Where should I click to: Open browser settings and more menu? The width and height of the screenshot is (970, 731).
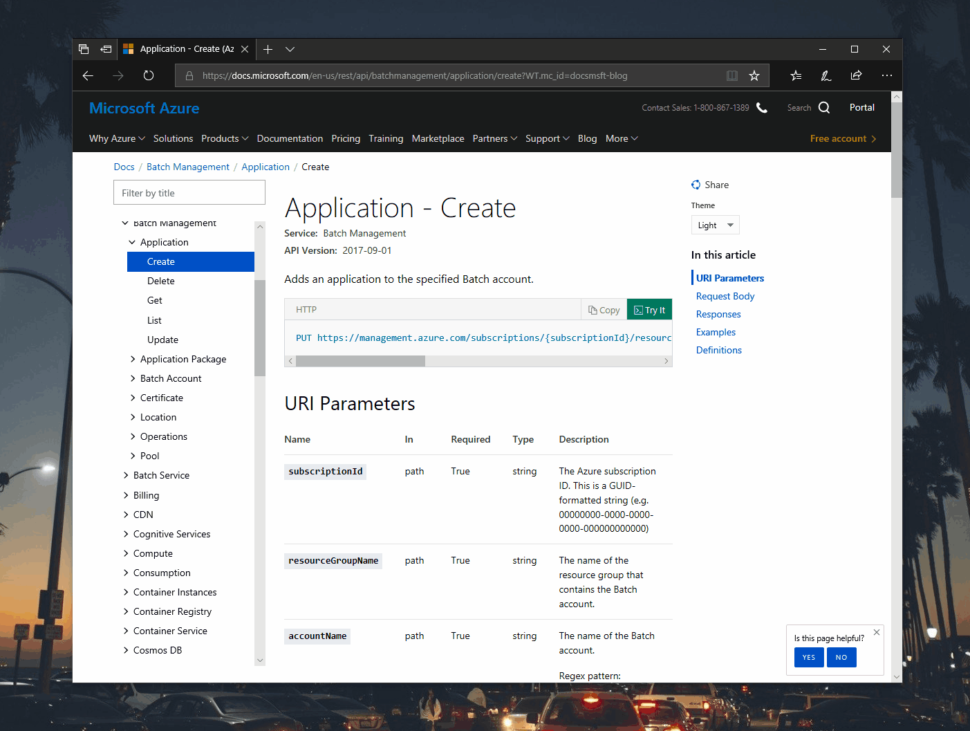(887, 76)
